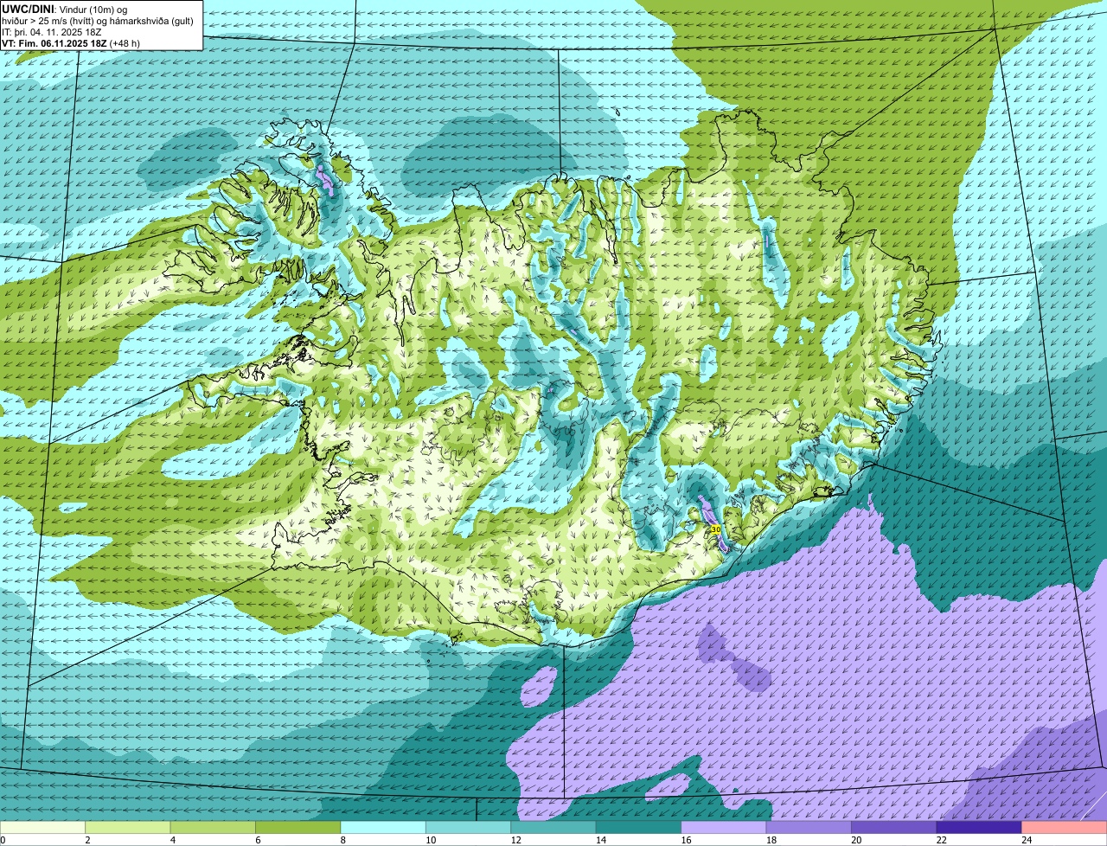Click the 18–20 m/s purple legend swatch
The width and height of the screenshot is (1107, 846).
[x=810, y=828]
